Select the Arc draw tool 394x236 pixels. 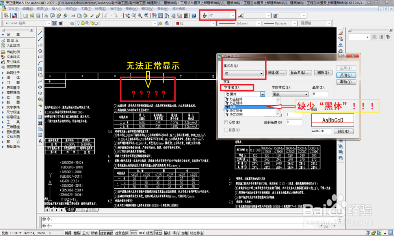[x=40, y=63]
